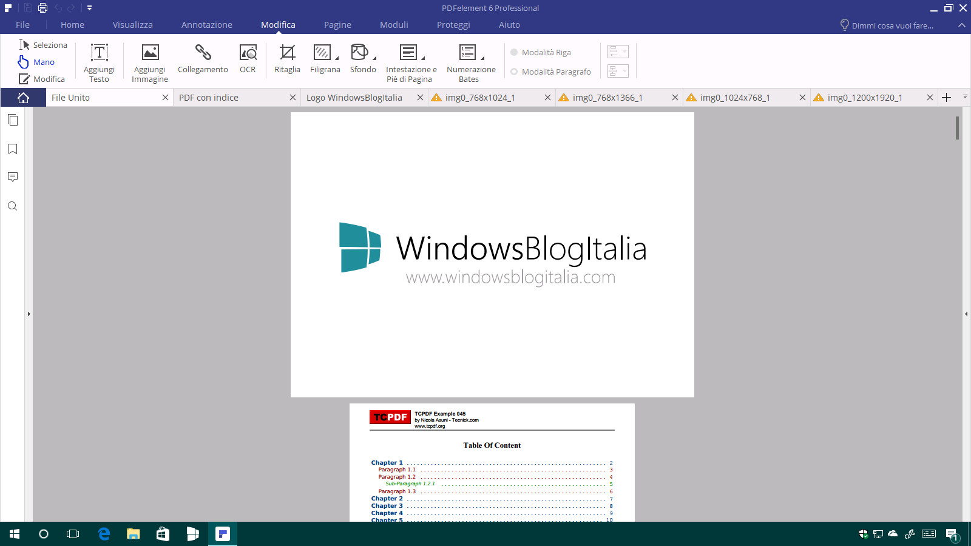Go to the Home start tab icon
971x546 pixels.
click(23, 98)
